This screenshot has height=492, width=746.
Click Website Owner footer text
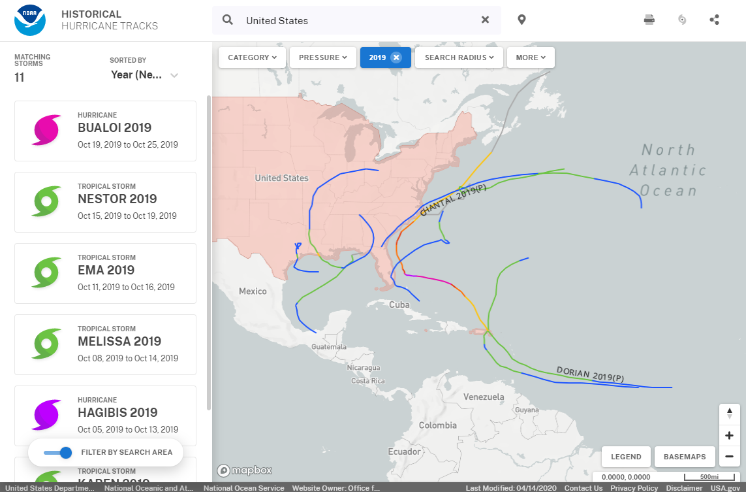point(336,487)
